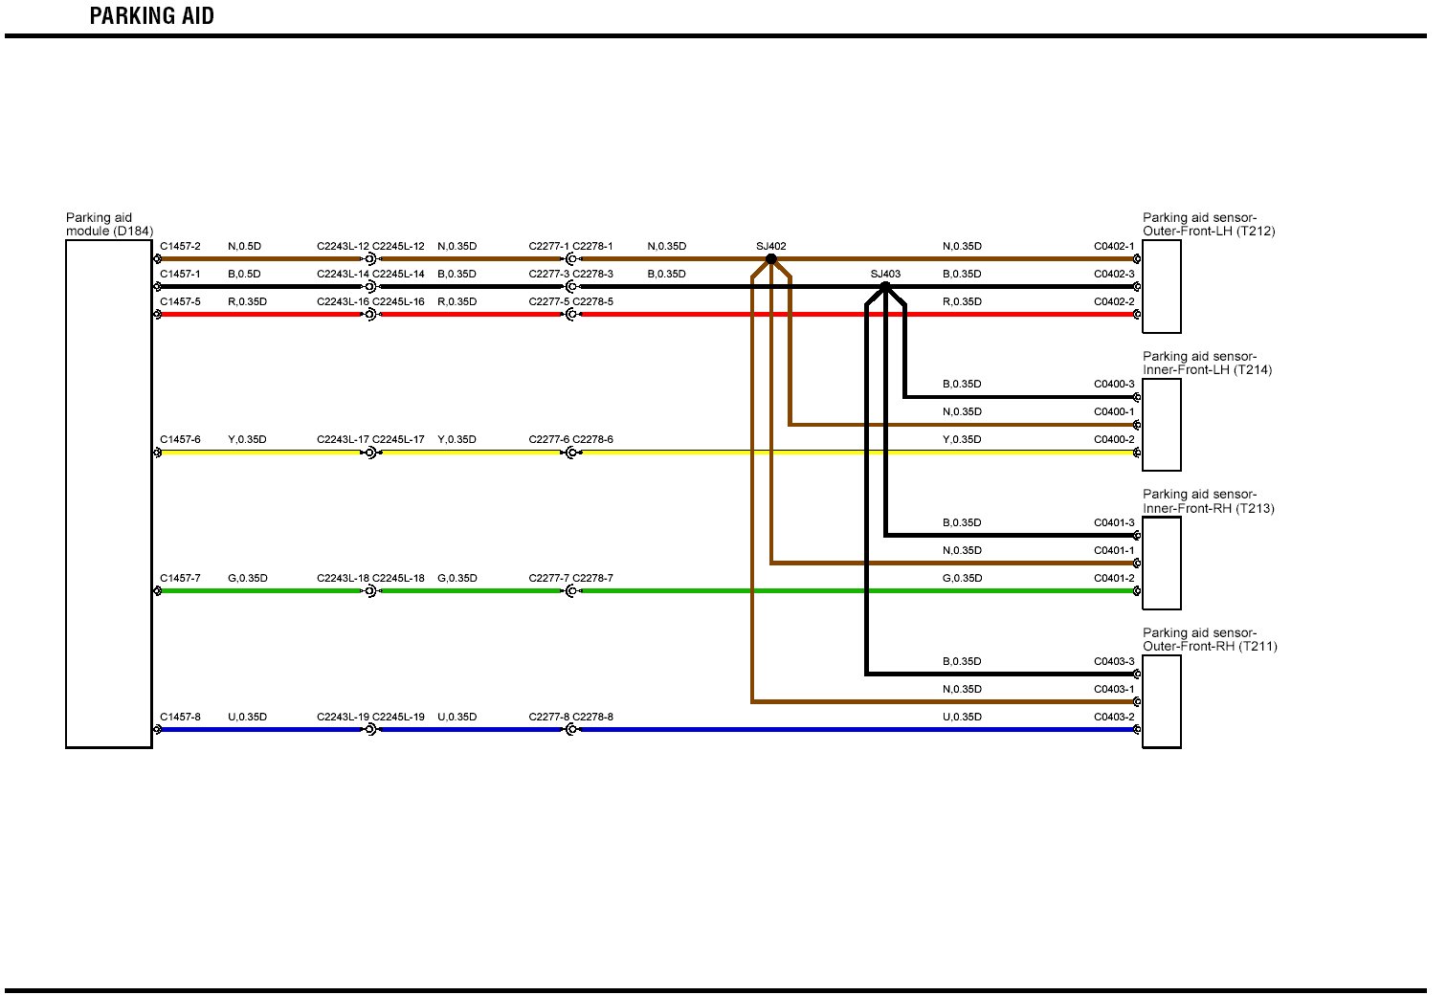Click connector label C2278-8
Viewport: 1447px width, 995px height.
(x=593, y=718)
